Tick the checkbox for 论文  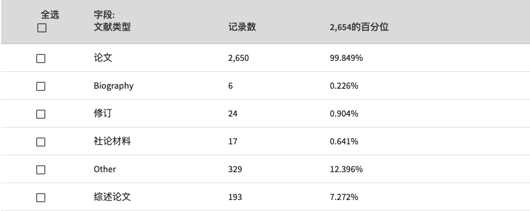point(41,59)
